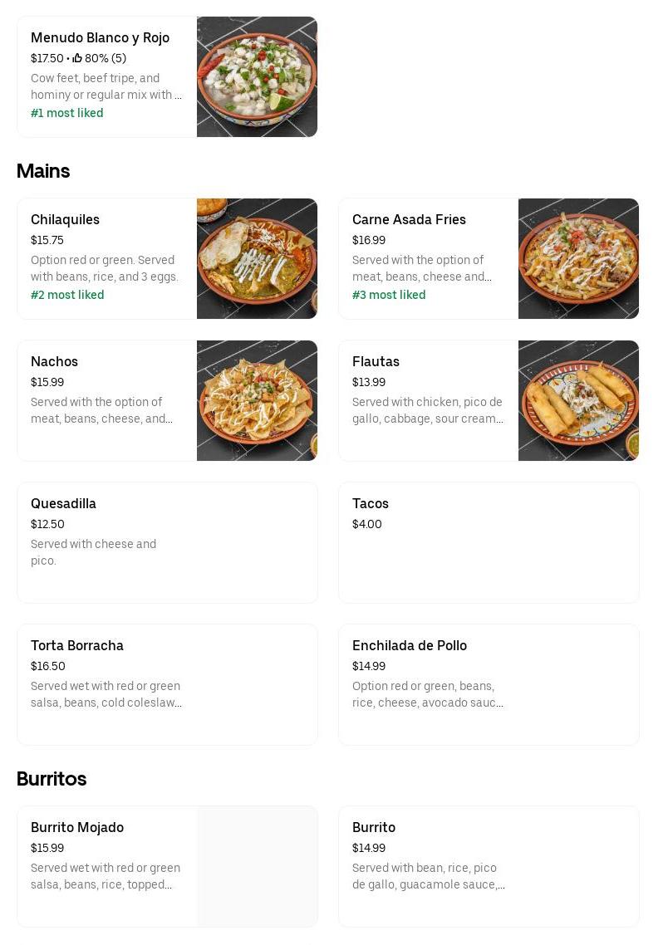Click the #3 most liked badge
This screenshot has height=945, width=668.
click(389, 295)
